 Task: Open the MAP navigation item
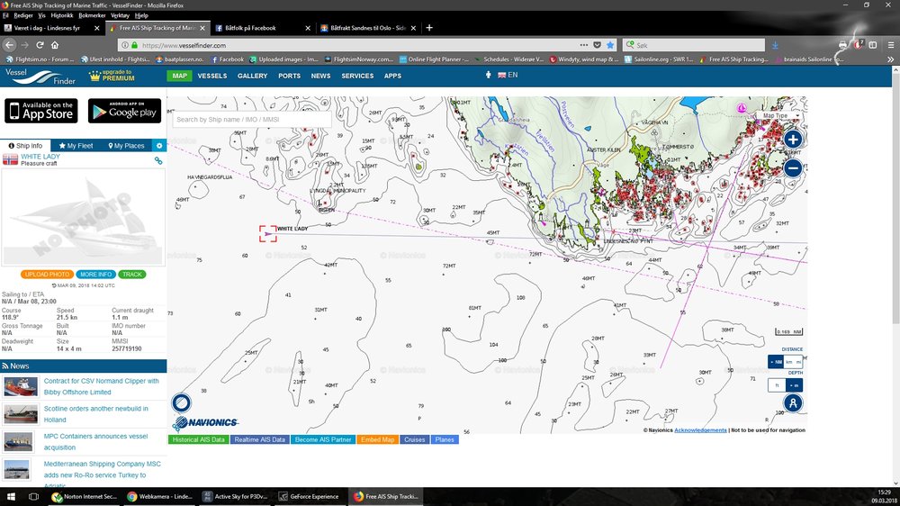pos(180,76)
